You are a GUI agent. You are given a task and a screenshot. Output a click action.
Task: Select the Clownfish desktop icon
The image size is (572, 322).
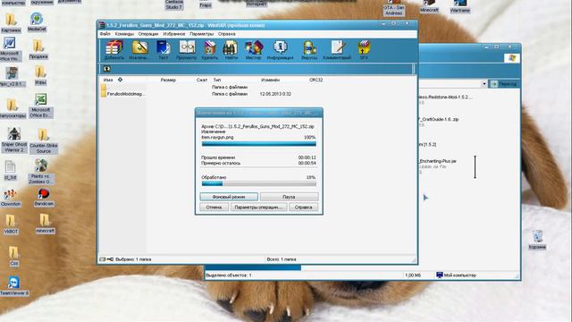[x=11, y=198]
